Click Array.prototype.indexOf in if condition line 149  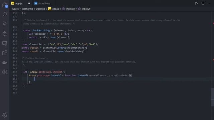pyautogui.click(x=46, y=72)
